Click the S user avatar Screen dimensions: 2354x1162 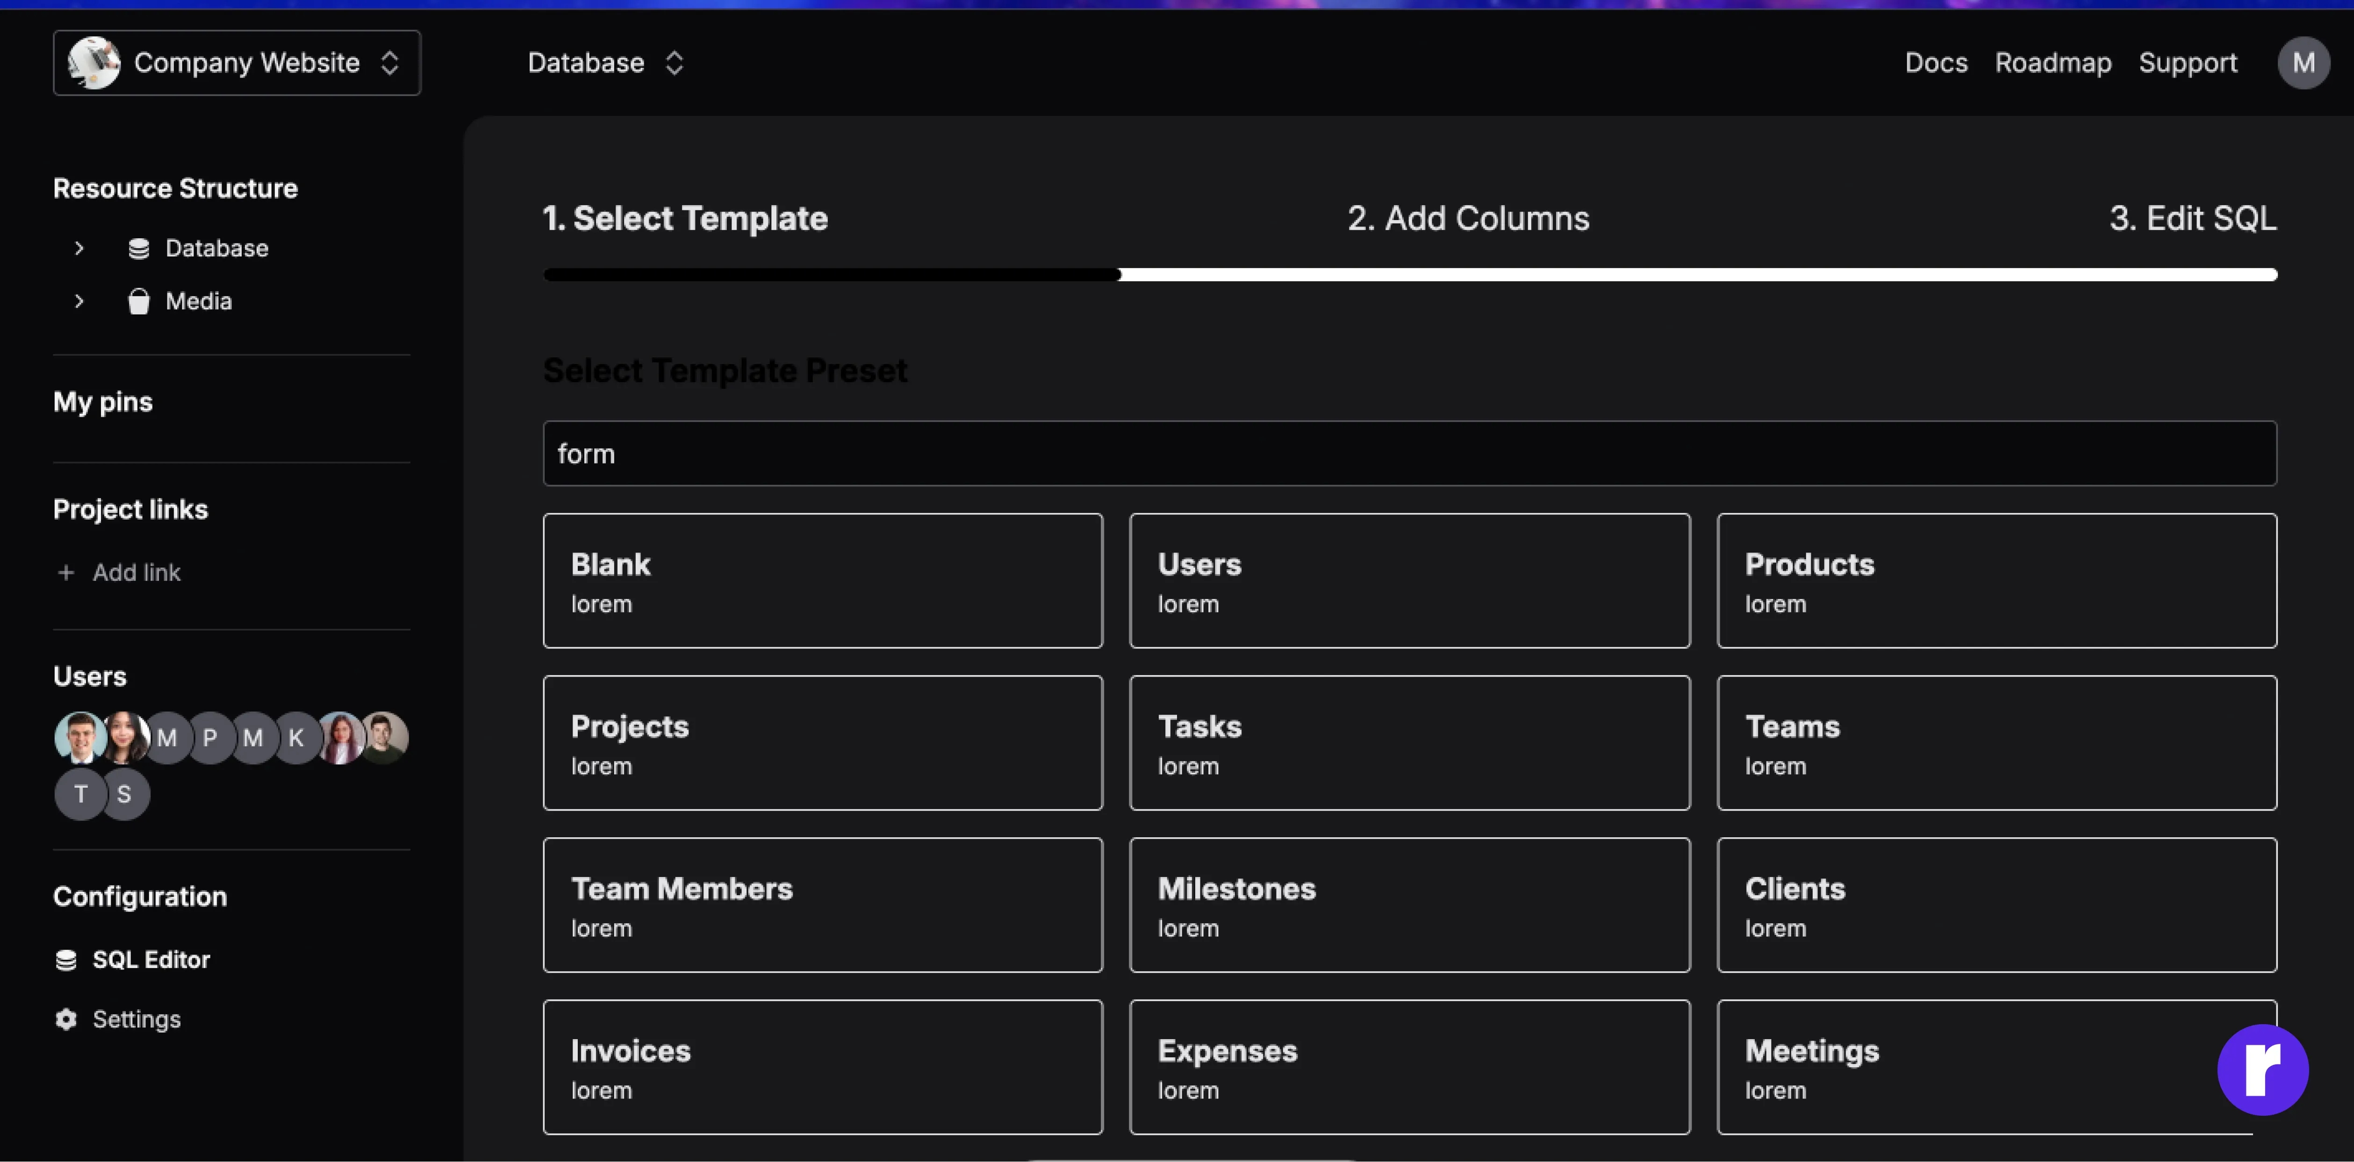click(x=124, y=794)
